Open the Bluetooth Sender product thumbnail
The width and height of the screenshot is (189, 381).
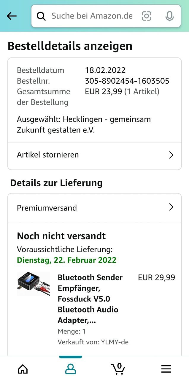point(33,284)
